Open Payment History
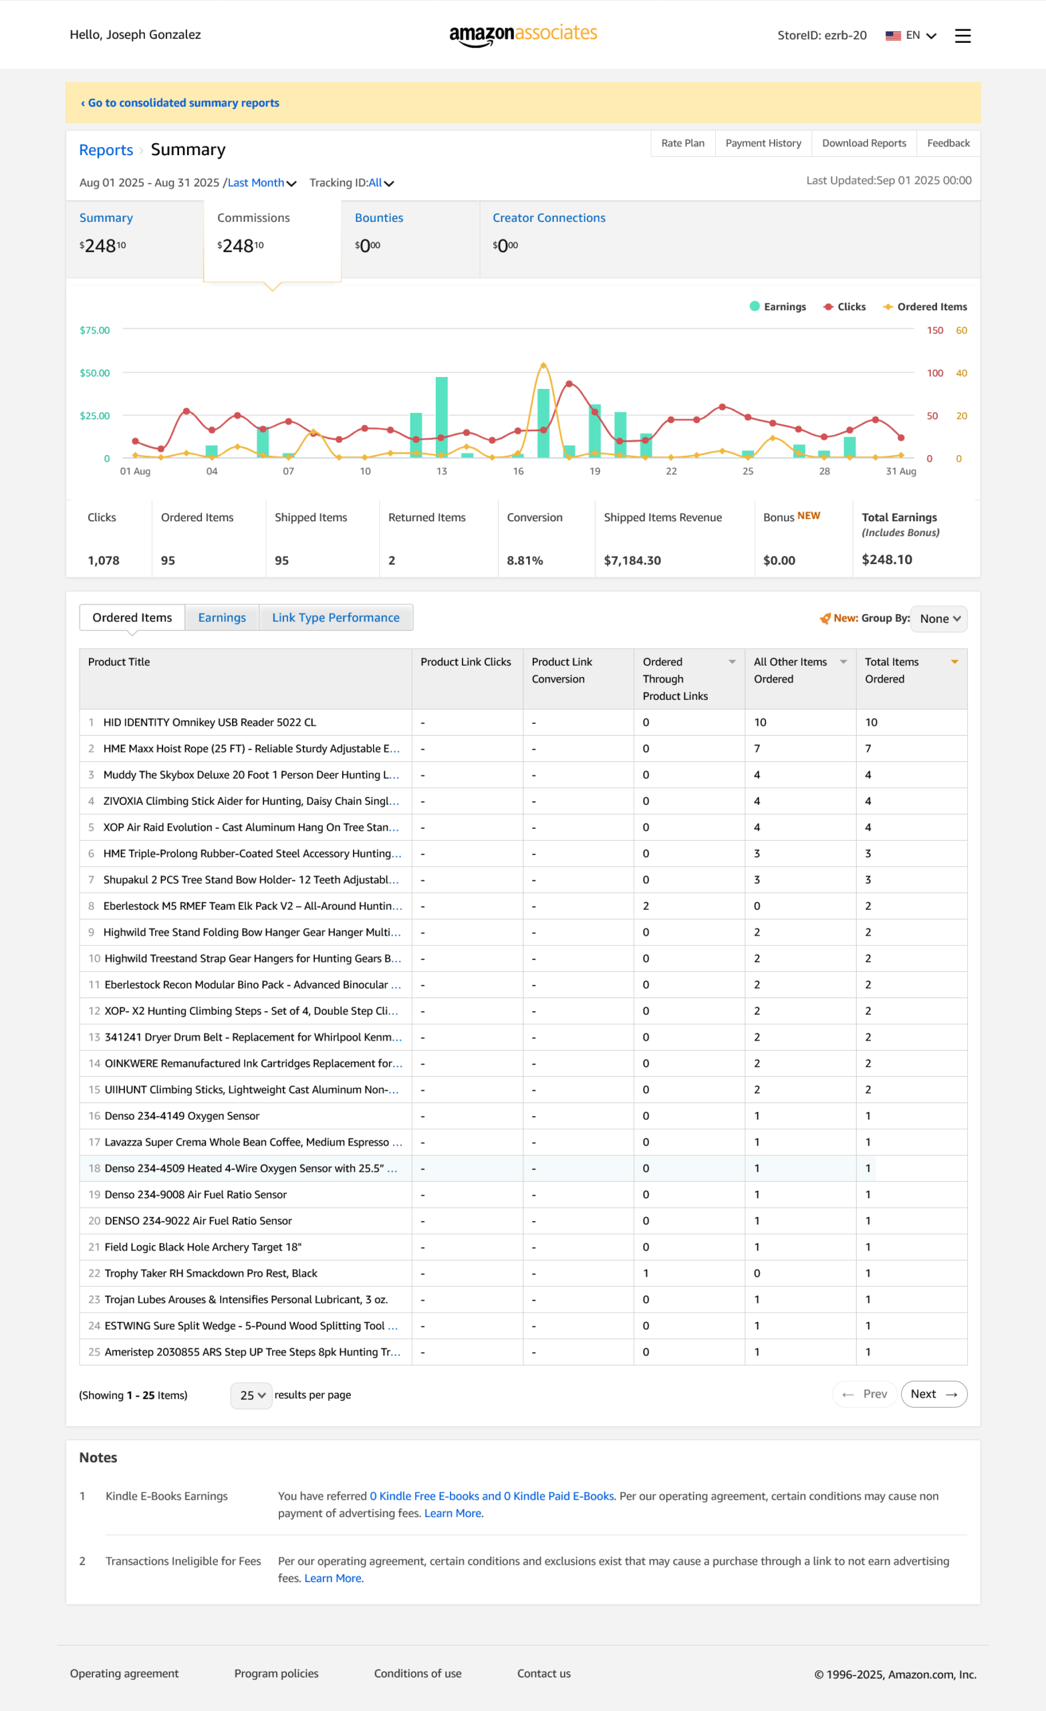1046x1711 pixels. [763, 143]
